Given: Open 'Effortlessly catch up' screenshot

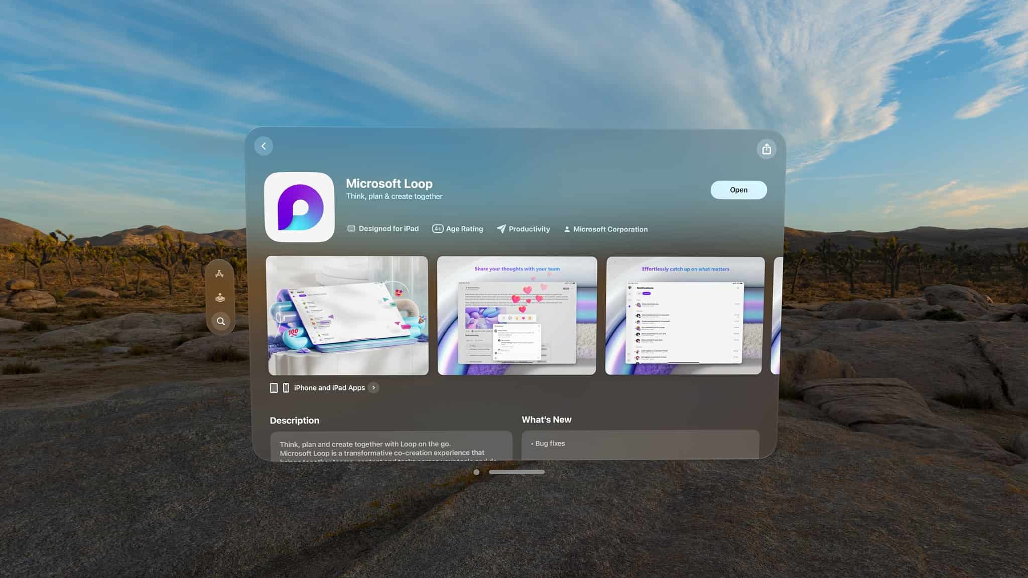Looking at the screenshot, I should point(684,316).
